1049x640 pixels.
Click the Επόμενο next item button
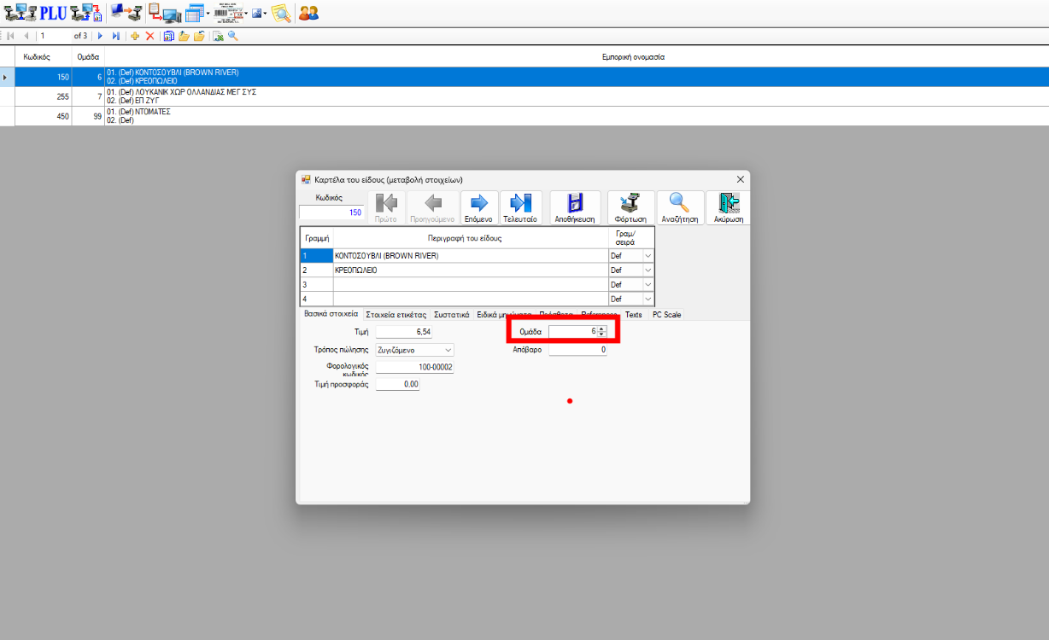[478, 207]
